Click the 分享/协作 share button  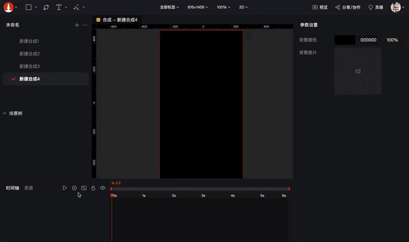(x=348, y=7)
